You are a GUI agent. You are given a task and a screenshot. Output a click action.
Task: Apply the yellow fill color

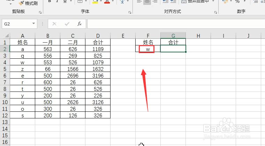coord(95,2)
